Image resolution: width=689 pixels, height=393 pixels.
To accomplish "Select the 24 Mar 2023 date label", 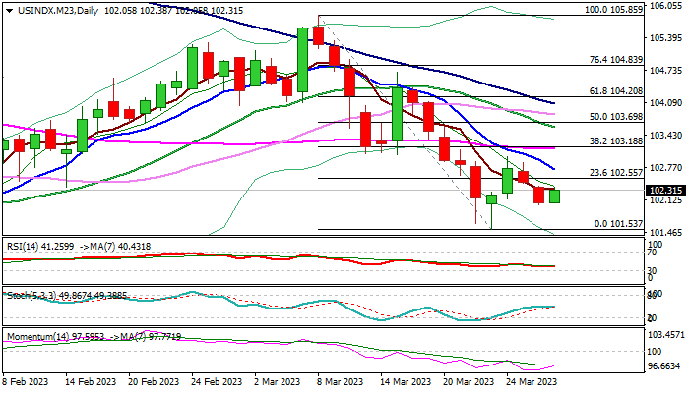I will click(x=533, y=381).
